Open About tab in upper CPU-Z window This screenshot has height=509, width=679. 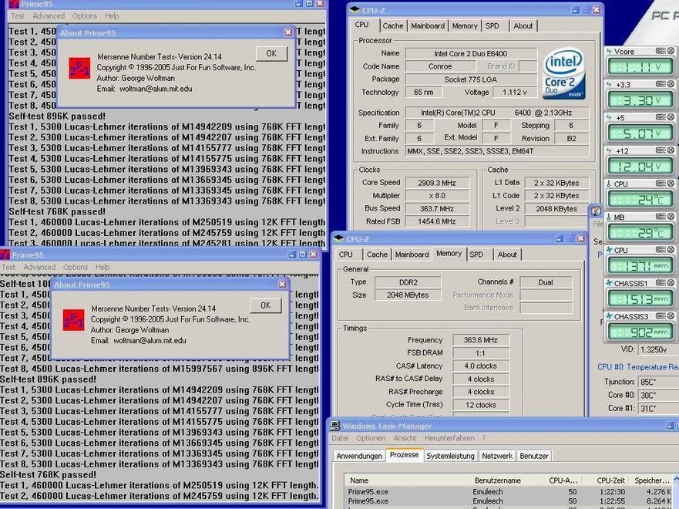[x=523, y=26]
